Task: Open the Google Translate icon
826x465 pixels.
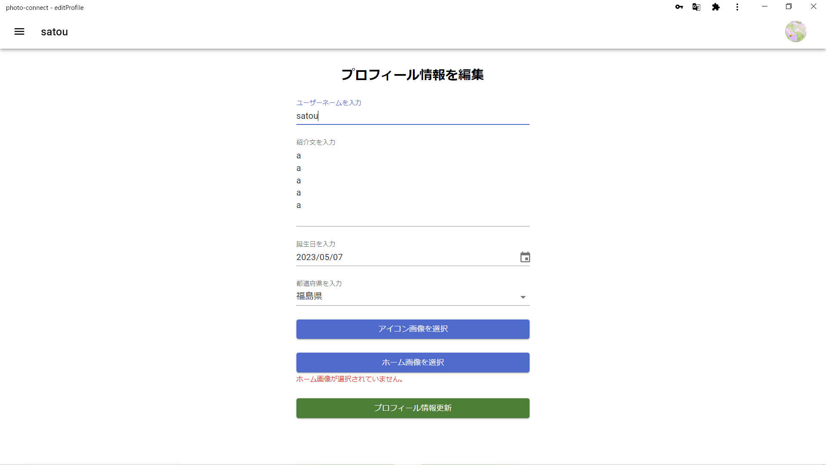Action: tap(696, 7)
